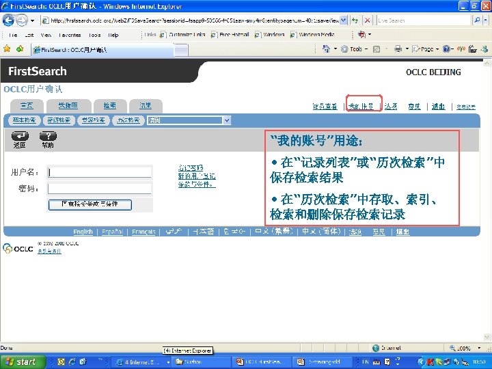Click the browser Forward arrow button
492x369 pixels.
point(22,20)
